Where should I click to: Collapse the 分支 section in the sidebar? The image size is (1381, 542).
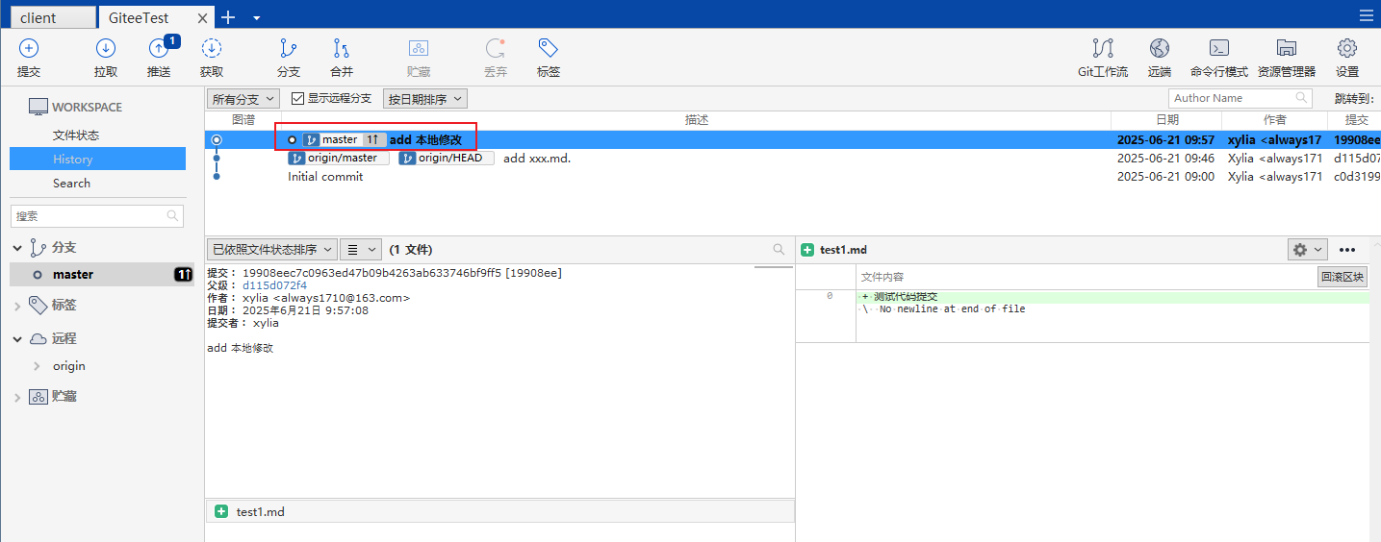point(17,248)
